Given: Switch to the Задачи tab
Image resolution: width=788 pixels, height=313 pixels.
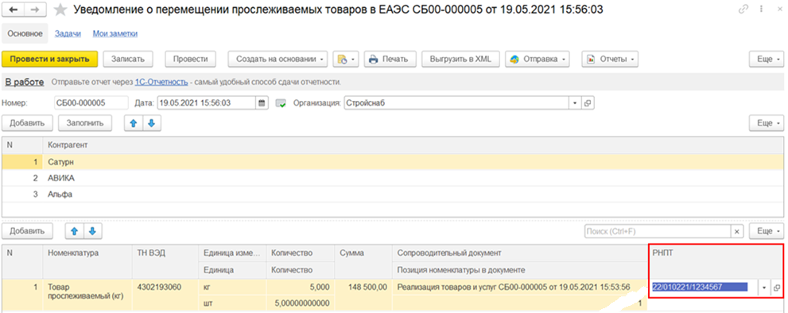Looking at the screenshot, I should pos(68,33).
